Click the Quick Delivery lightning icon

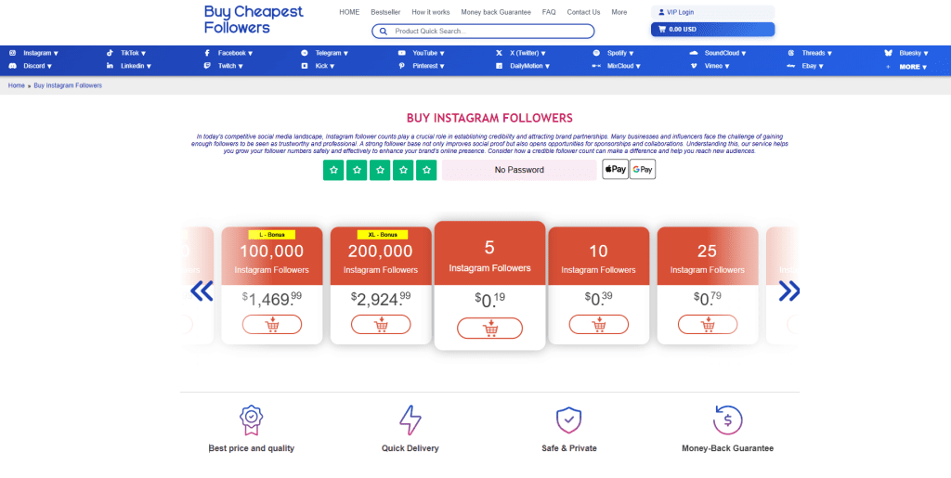coord(410,420)
